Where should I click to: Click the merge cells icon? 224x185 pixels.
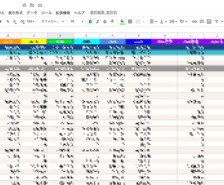click(138, 21)
